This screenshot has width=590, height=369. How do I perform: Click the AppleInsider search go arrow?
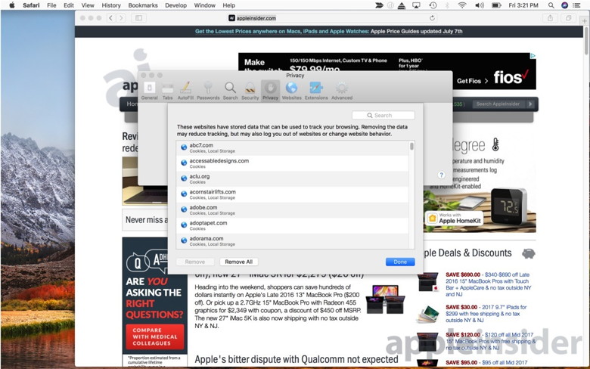pyautogui.click(x=530, y=104)
